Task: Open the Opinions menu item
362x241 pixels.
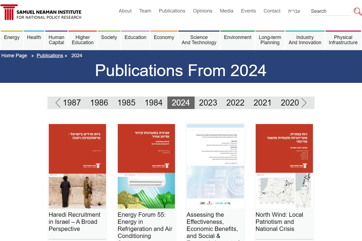Action: click(x=203, y=11)
